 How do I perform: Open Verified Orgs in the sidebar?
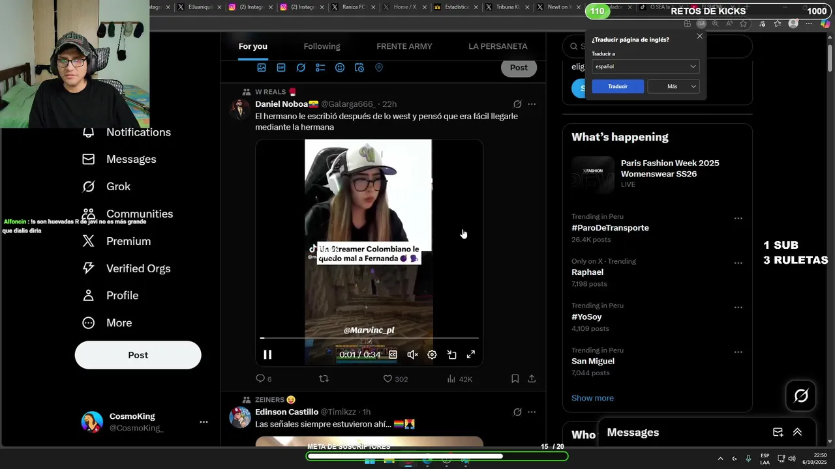click(x=126, y=268)
